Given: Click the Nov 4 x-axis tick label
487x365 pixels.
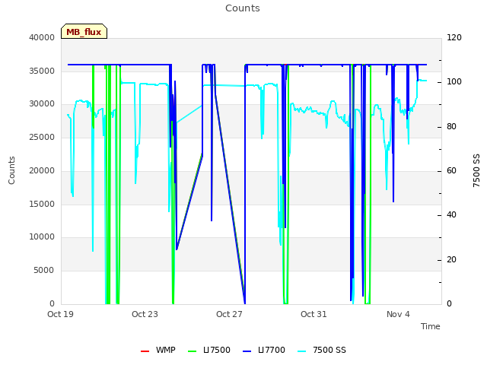Looking at the screenshot, I should pos(398,314).
